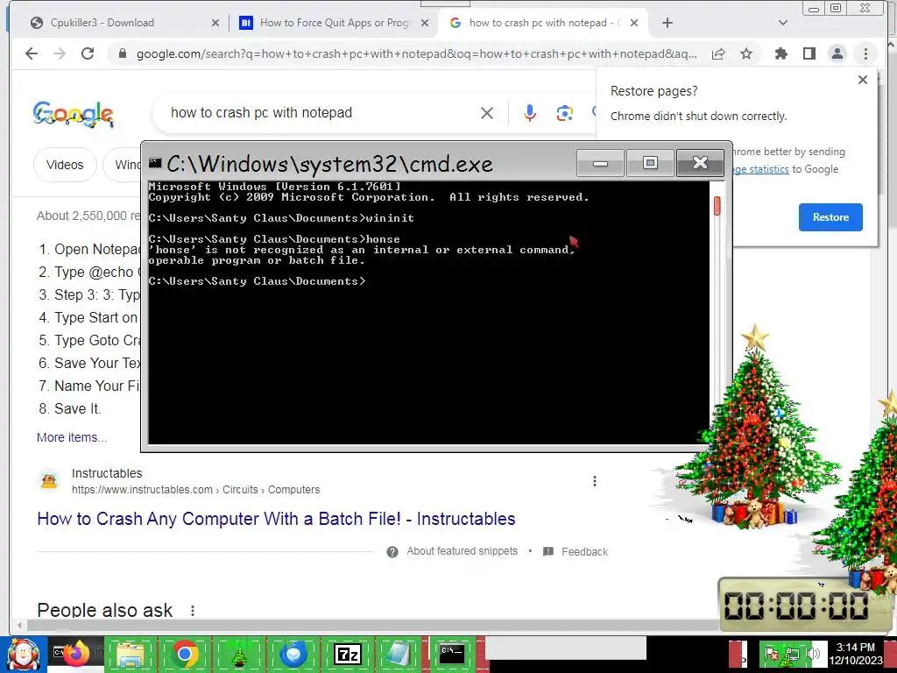This screenshot has width=897, height=673.
Task: Open 7-Zip from the taskbar
Action: pyautogui.click(x=348, y=654)
